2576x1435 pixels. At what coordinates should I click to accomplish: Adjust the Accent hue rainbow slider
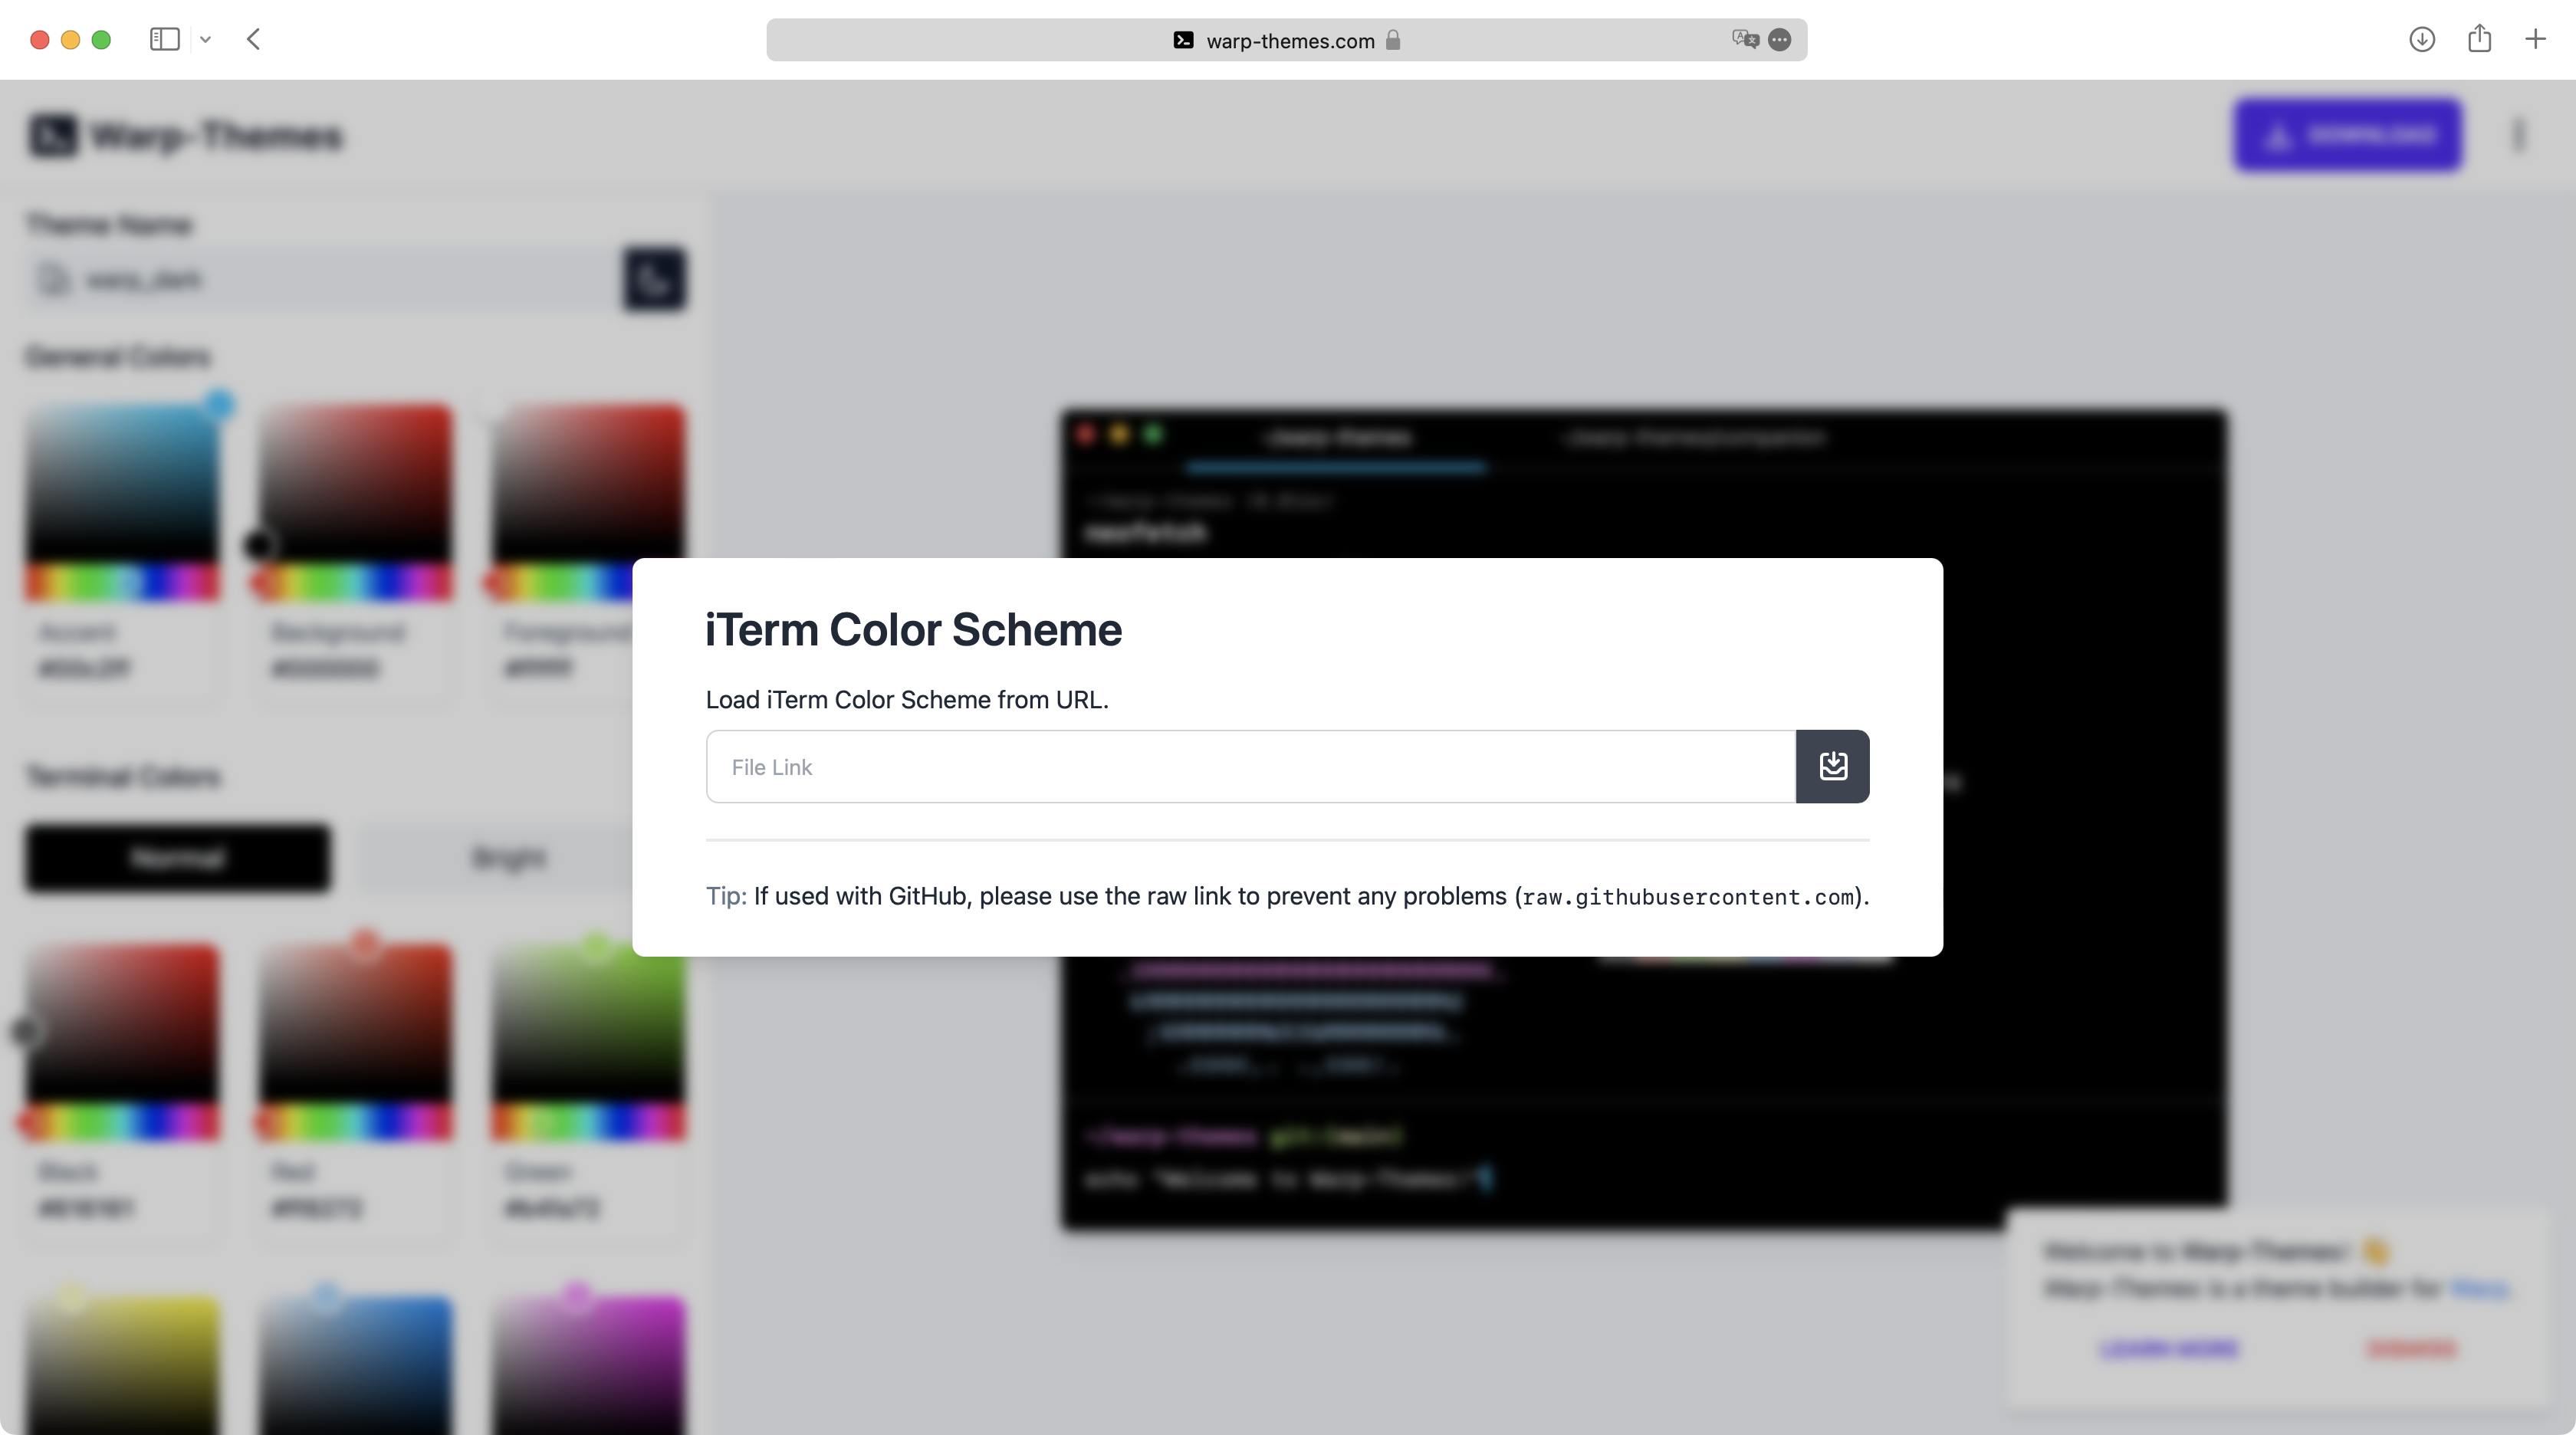click(122, 582)
